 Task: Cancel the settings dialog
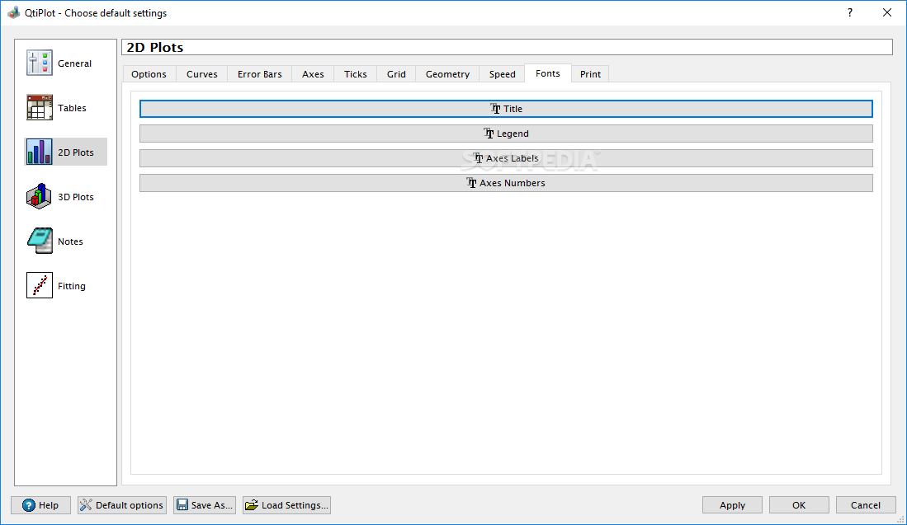(x=866, y=504)
